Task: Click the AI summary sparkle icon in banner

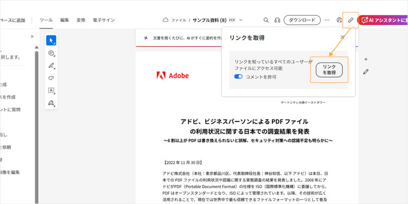Action: coord(146,38)
